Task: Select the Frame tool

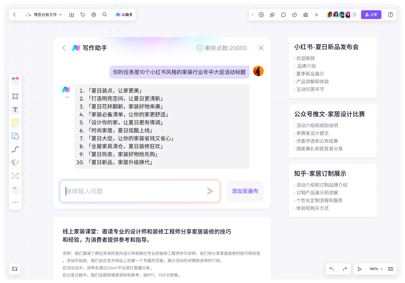Action: 15,96
